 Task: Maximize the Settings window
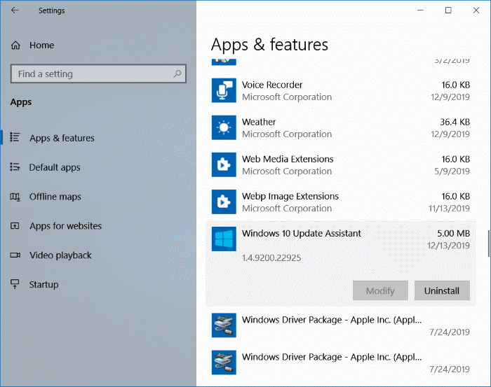(x=448, y=10)
